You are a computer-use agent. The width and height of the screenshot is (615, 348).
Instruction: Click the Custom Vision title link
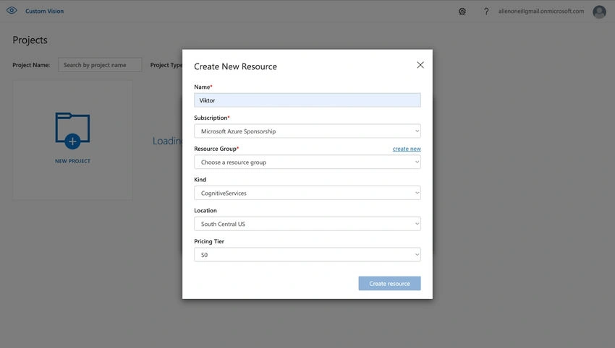pos(44,11)
